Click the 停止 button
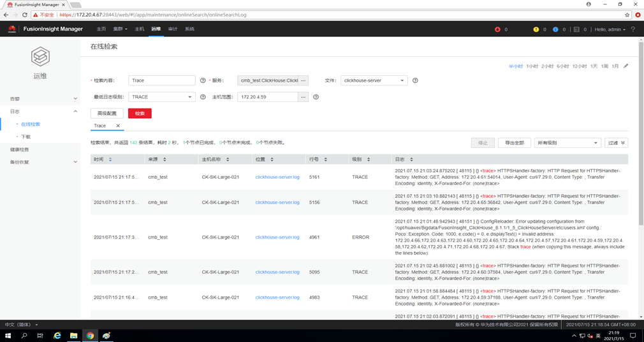The width and height of the screenshot is (644, 342). point(483,143)
